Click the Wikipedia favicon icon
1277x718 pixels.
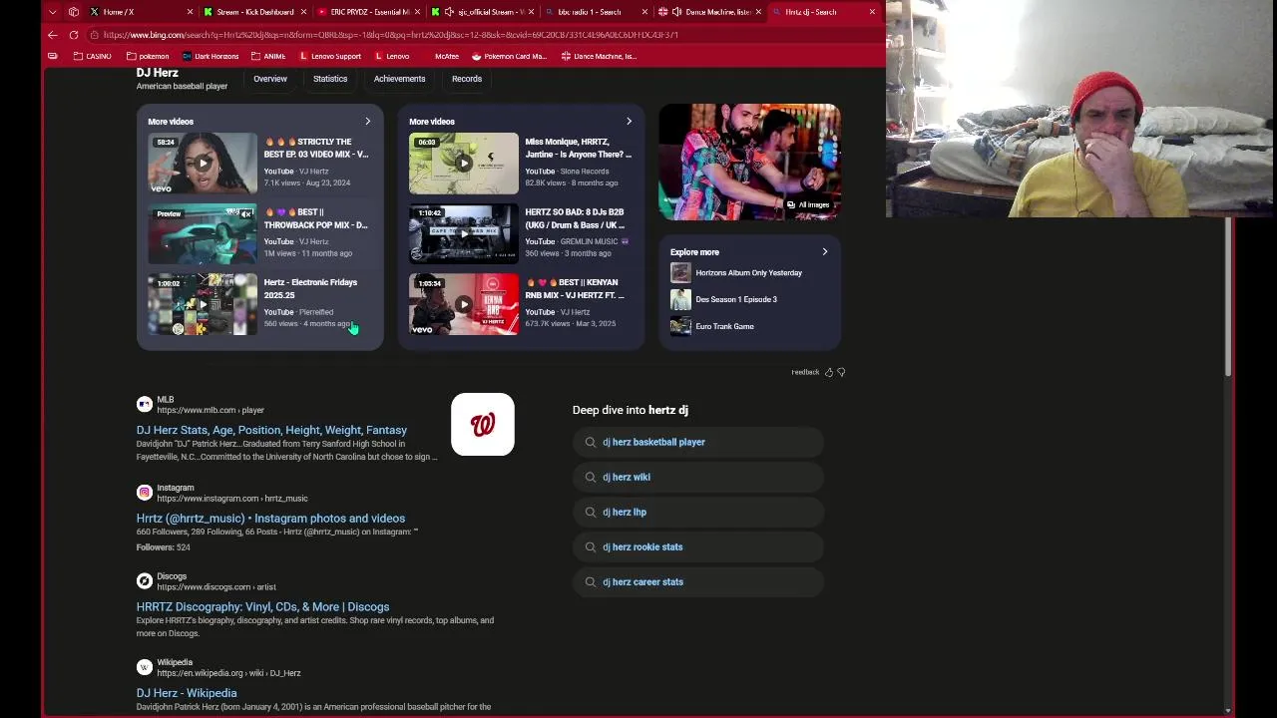(x=145, y=667)
